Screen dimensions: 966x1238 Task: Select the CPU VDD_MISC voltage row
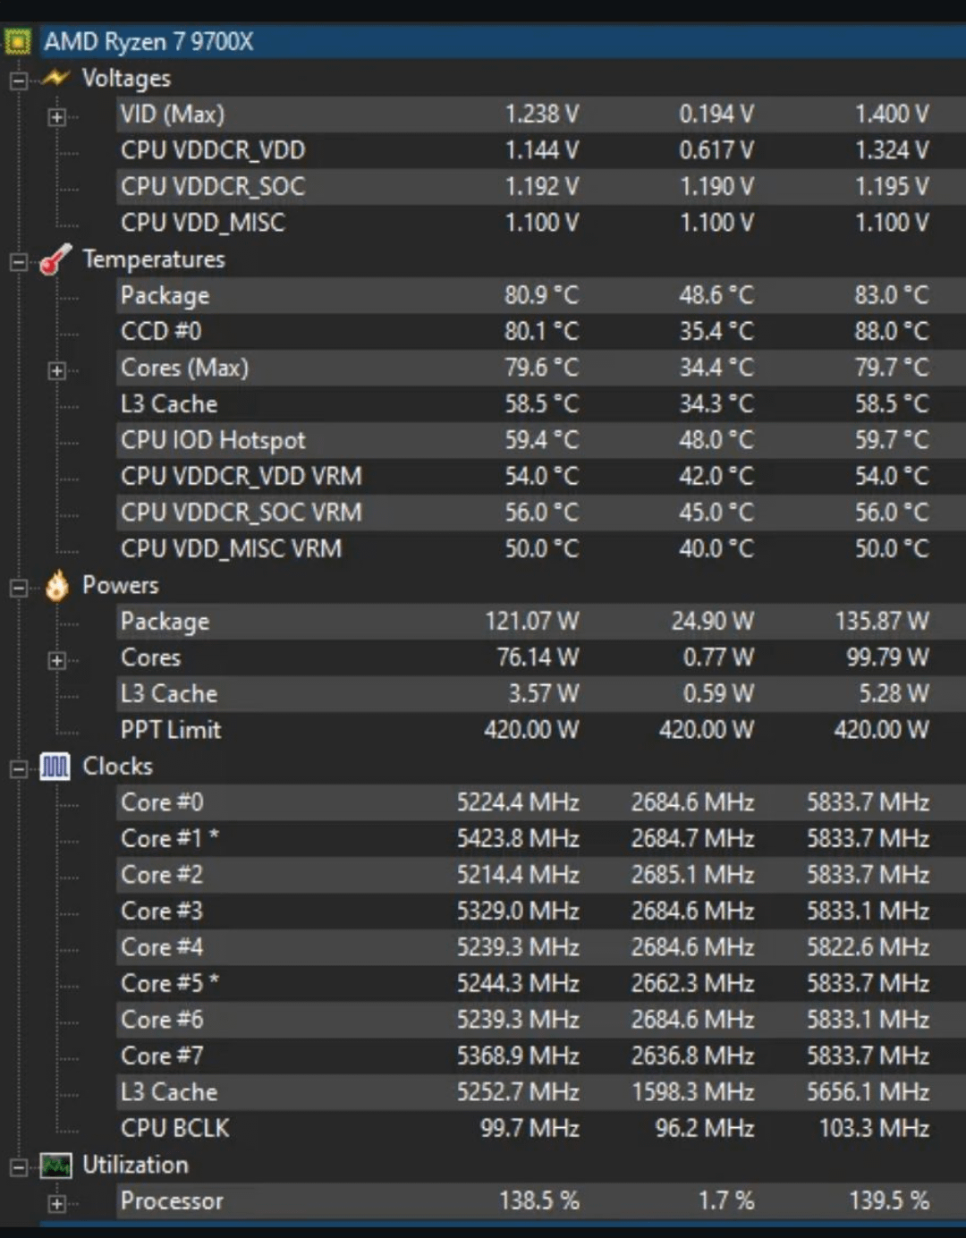tap(541, 223)
